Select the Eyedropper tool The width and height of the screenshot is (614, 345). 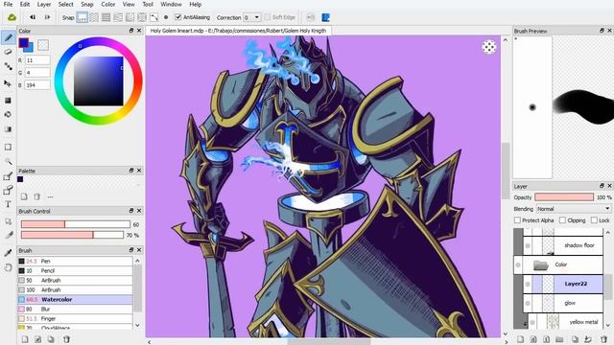(x=8, y=253)
